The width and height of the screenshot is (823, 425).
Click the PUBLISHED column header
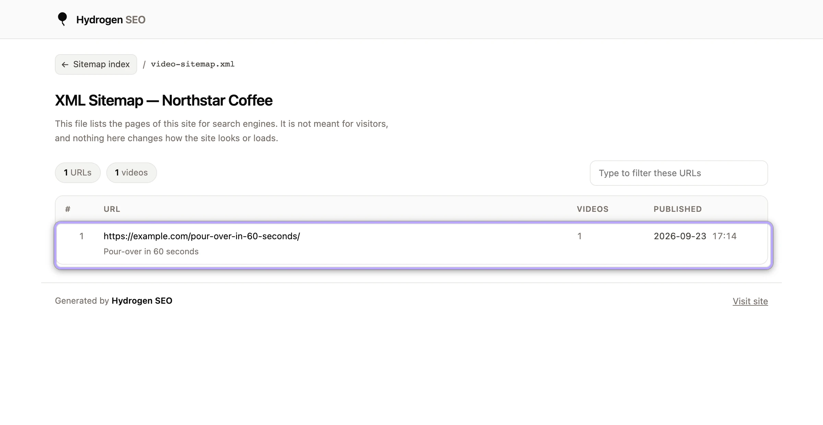[x=678, y=209]
